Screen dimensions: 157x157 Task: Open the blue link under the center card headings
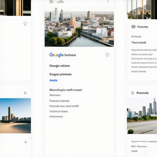[53, 80]
